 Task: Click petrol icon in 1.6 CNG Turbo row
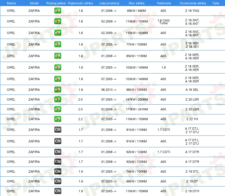(58, 21)
